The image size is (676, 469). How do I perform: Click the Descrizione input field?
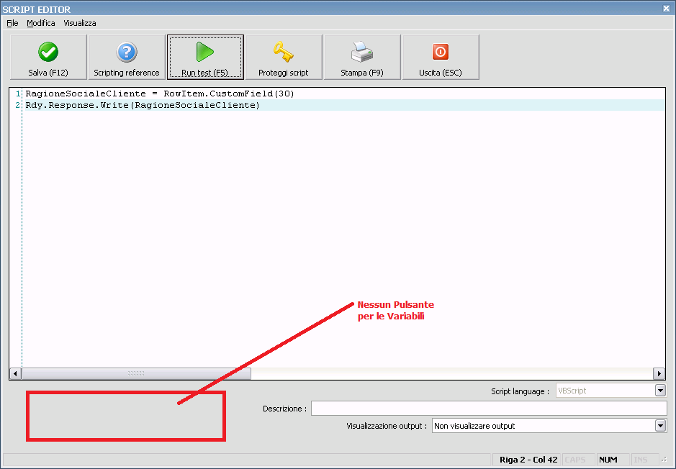489,409
